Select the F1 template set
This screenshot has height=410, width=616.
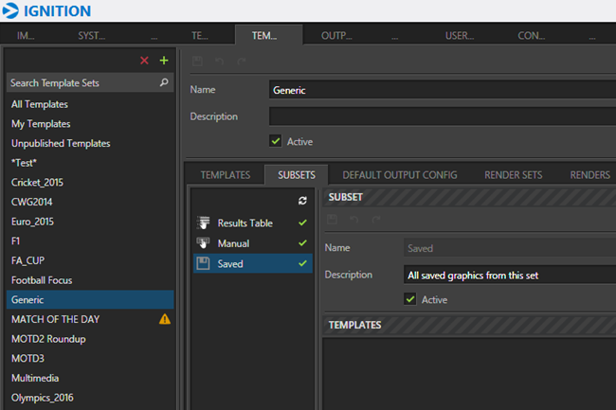click(90, 241)
